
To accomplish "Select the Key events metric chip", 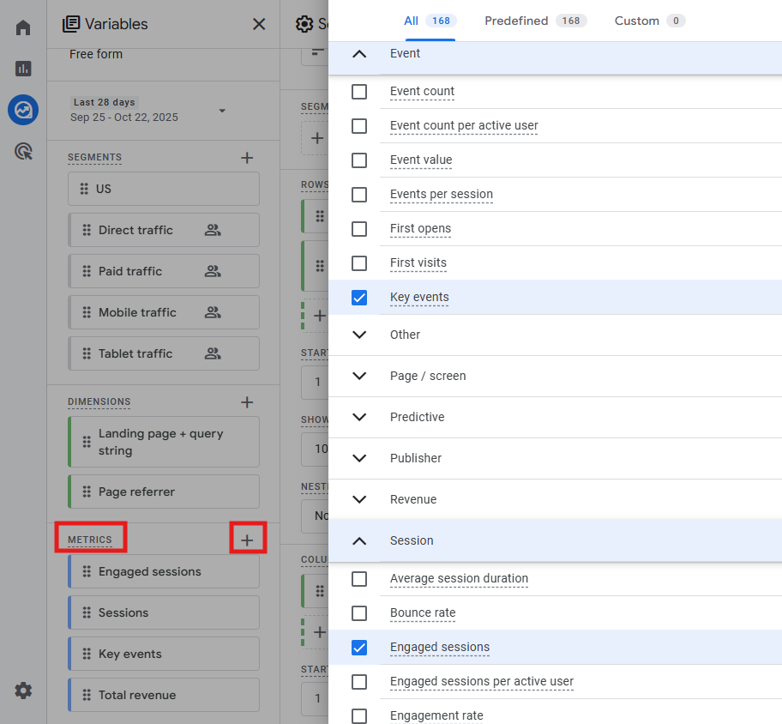I will click(164, 654).
